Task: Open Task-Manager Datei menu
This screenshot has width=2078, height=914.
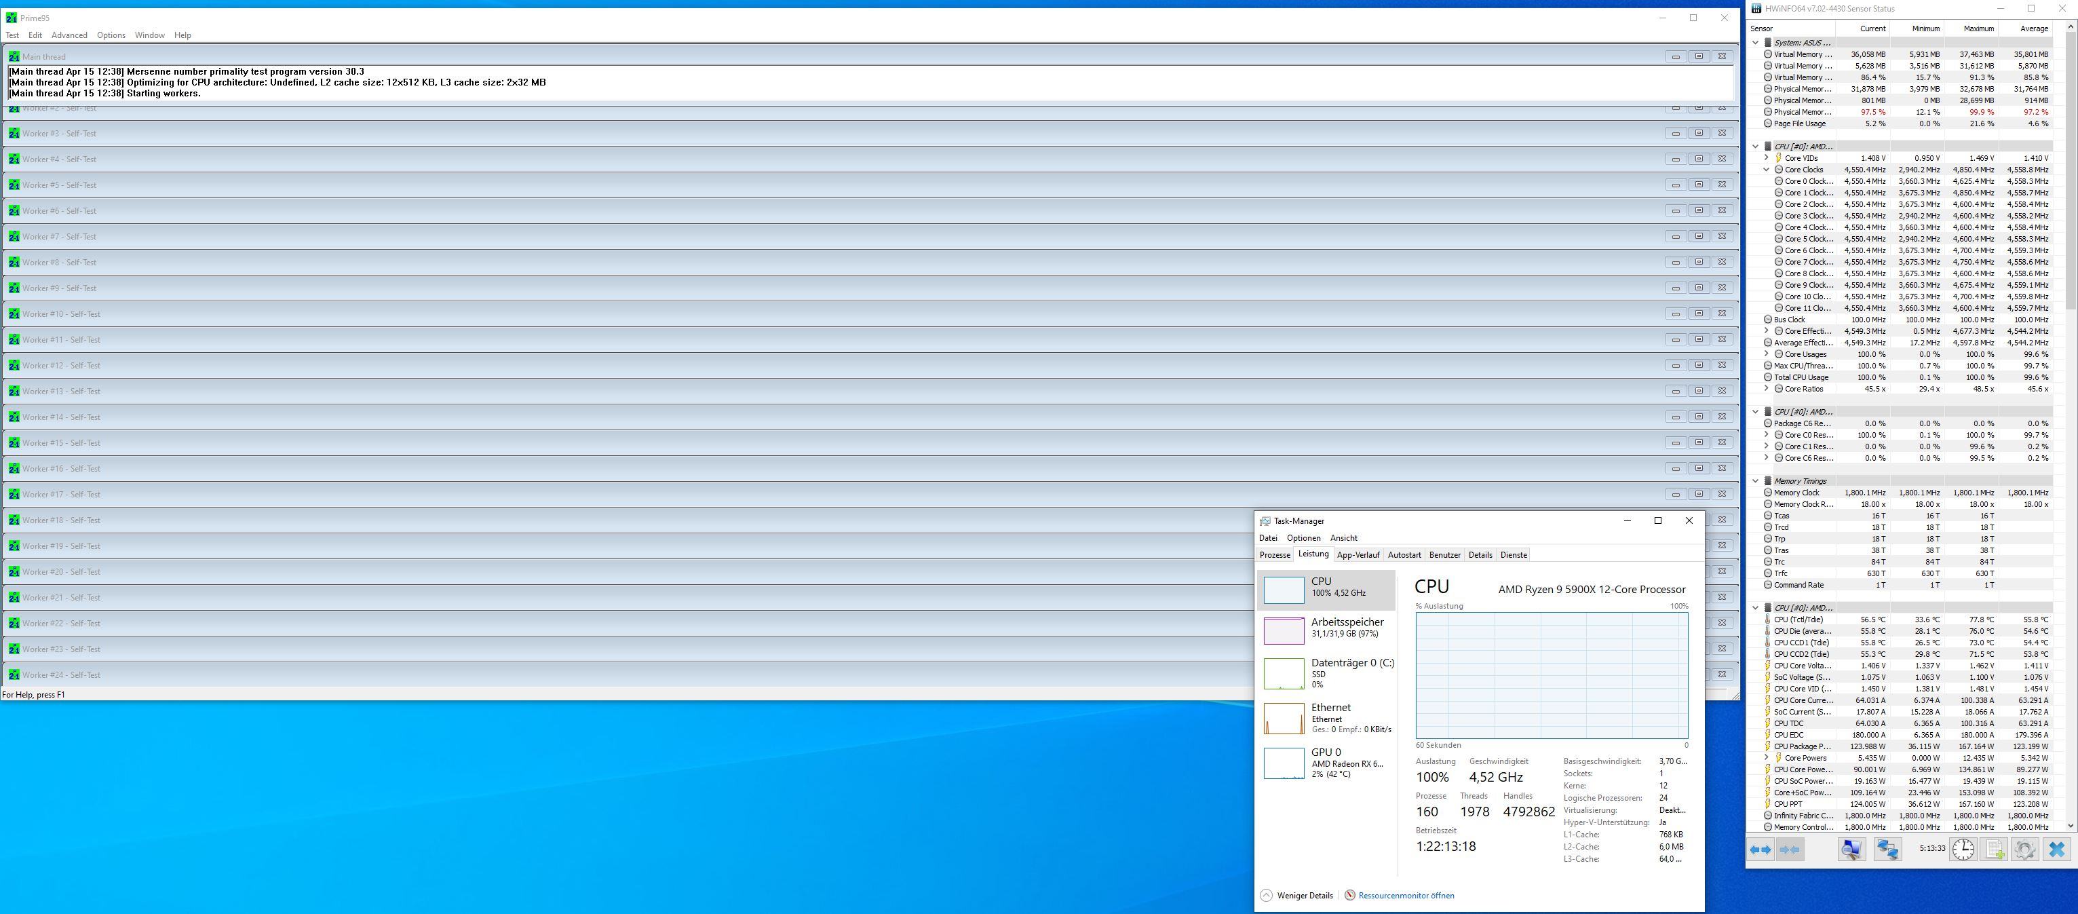Action: pyautogui.click(x=1268, y=538)
